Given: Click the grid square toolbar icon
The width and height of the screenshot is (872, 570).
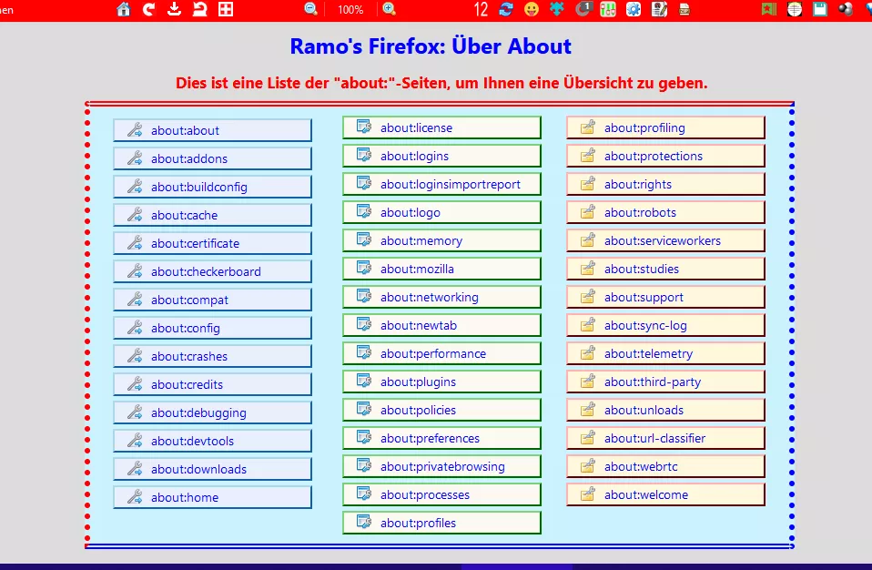Looking at the screenshot, I should (225, 9).
